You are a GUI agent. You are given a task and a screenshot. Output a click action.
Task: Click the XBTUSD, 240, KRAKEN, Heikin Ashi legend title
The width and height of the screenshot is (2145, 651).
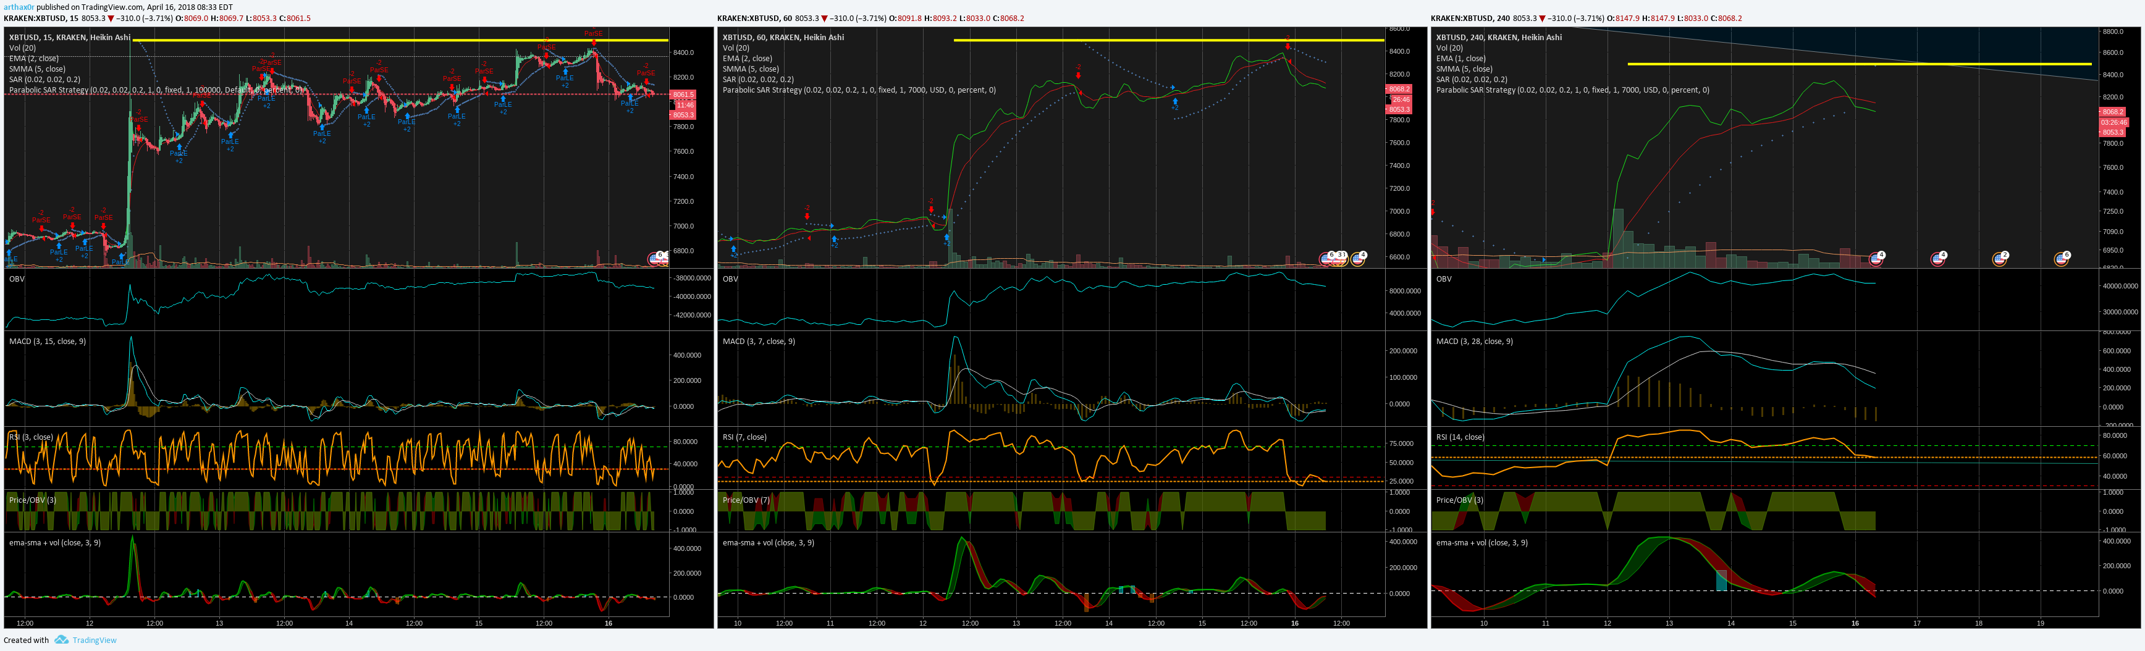(1499, 38)
